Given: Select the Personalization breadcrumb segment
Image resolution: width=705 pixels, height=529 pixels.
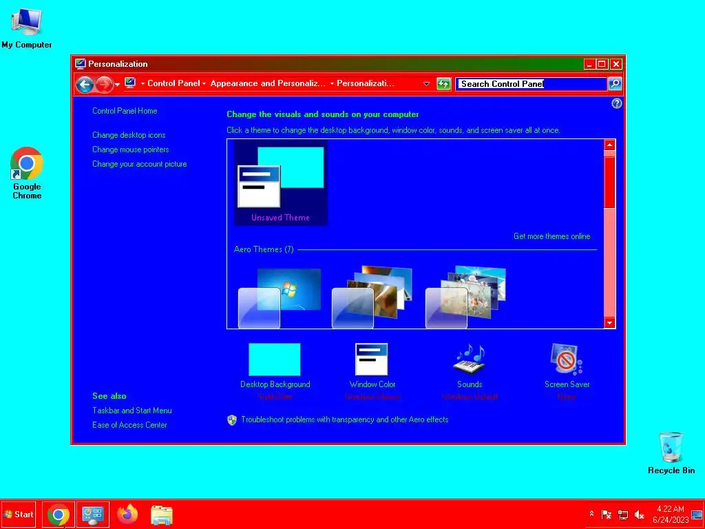Looking at the screenshot, I should pos(365,83).
